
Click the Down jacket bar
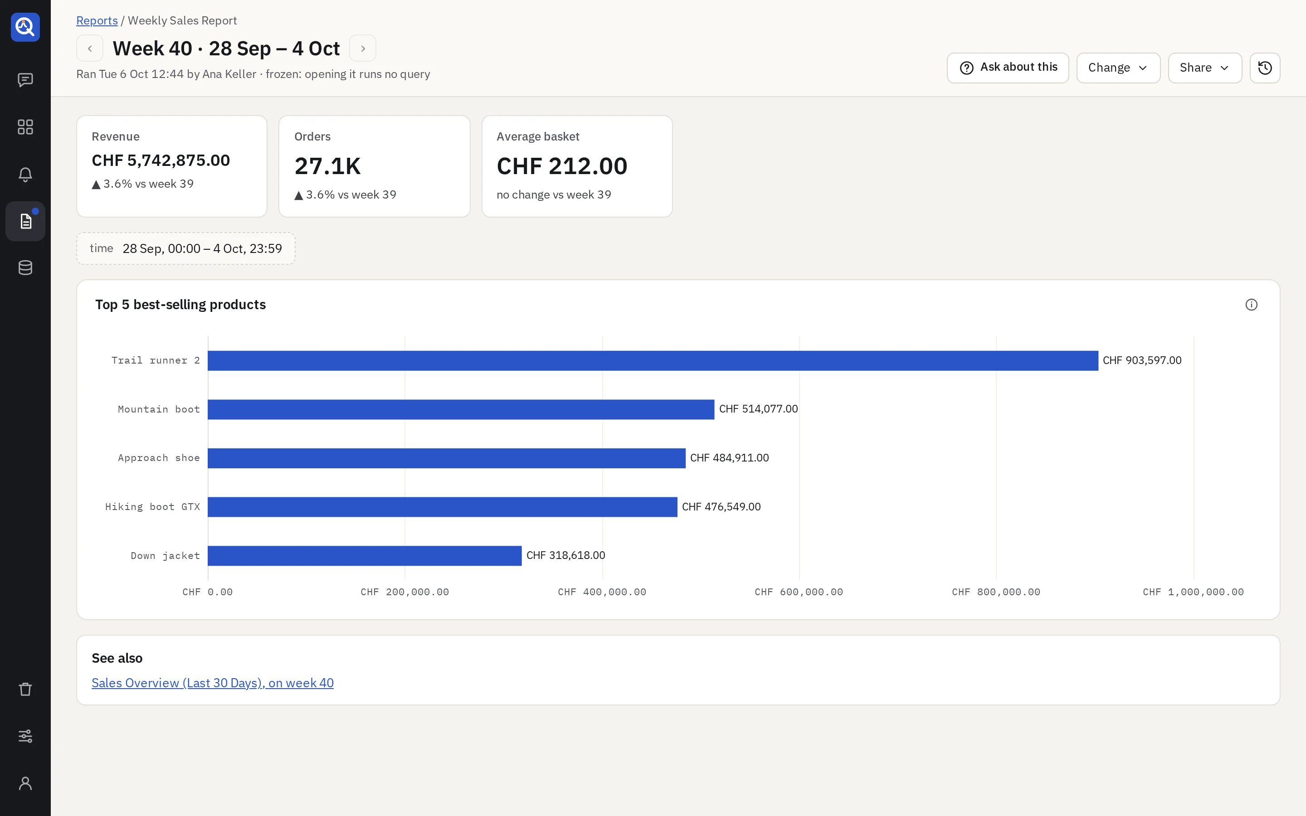coord(365,556)
